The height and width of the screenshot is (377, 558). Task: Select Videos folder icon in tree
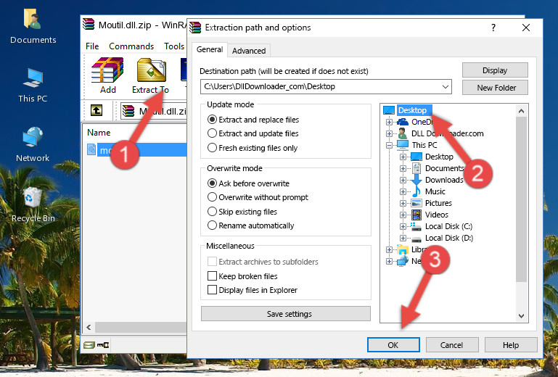tap(417, 215)
